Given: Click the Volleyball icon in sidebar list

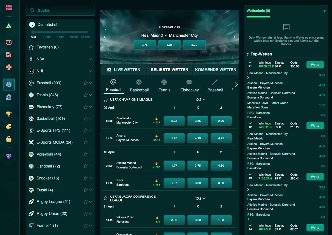Looking at the screenshot, I should pos(31,154).
